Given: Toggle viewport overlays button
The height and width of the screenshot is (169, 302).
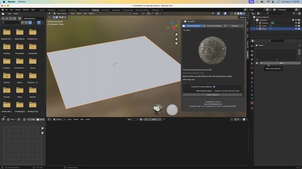Looking at the screenshot, I should pos(225,14).
